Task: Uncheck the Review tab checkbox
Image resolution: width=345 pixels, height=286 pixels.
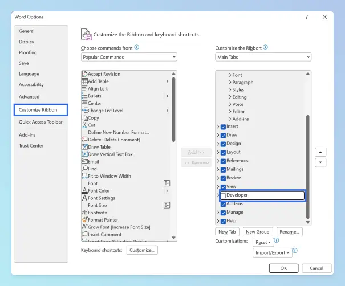Action: point(223,178)
